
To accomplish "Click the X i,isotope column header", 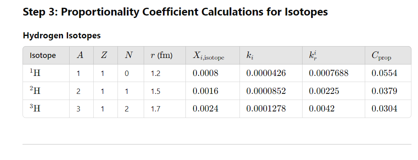I will (208, 56).
